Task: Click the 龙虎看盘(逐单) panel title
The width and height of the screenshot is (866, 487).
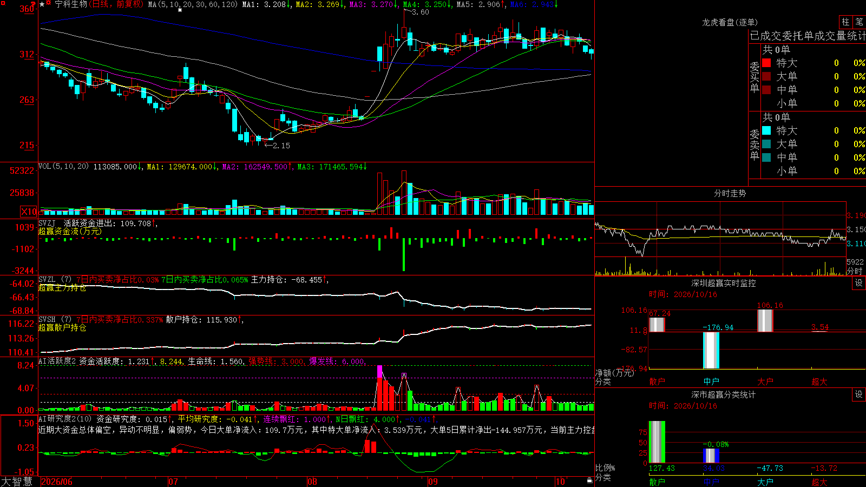Action: [x=730, y=22]
